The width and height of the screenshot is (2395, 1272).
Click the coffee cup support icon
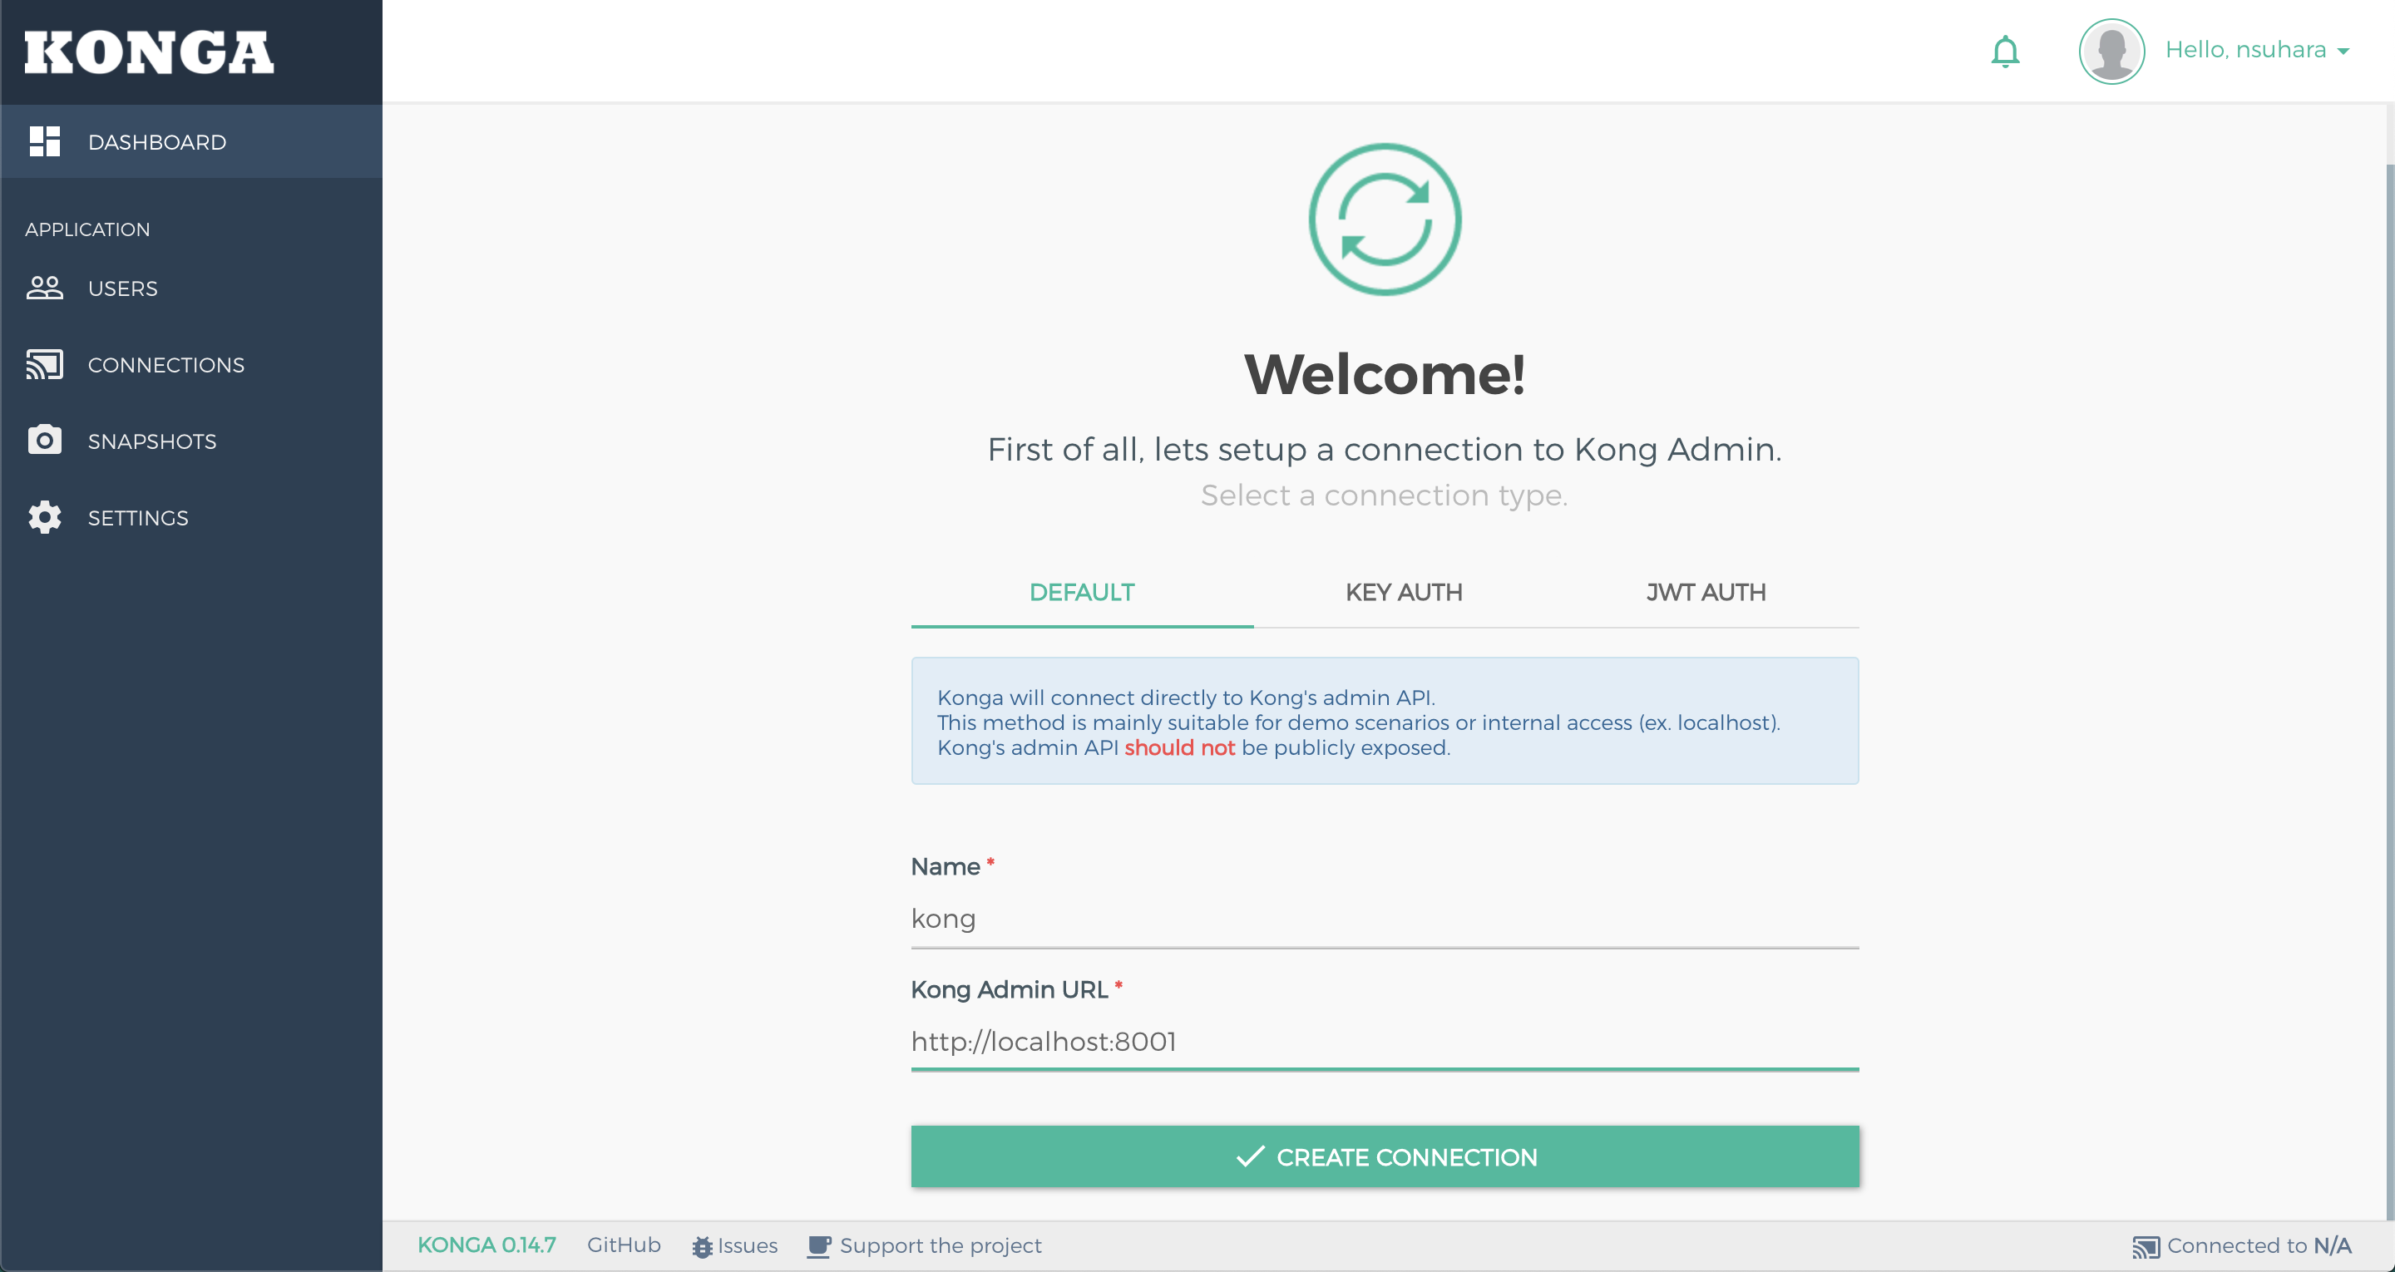pyautogui.click(x=818, y=1246)
